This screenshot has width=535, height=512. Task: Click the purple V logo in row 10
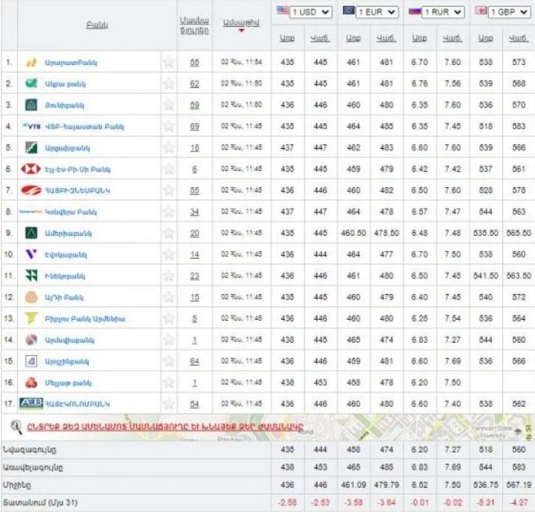[31, 254]
